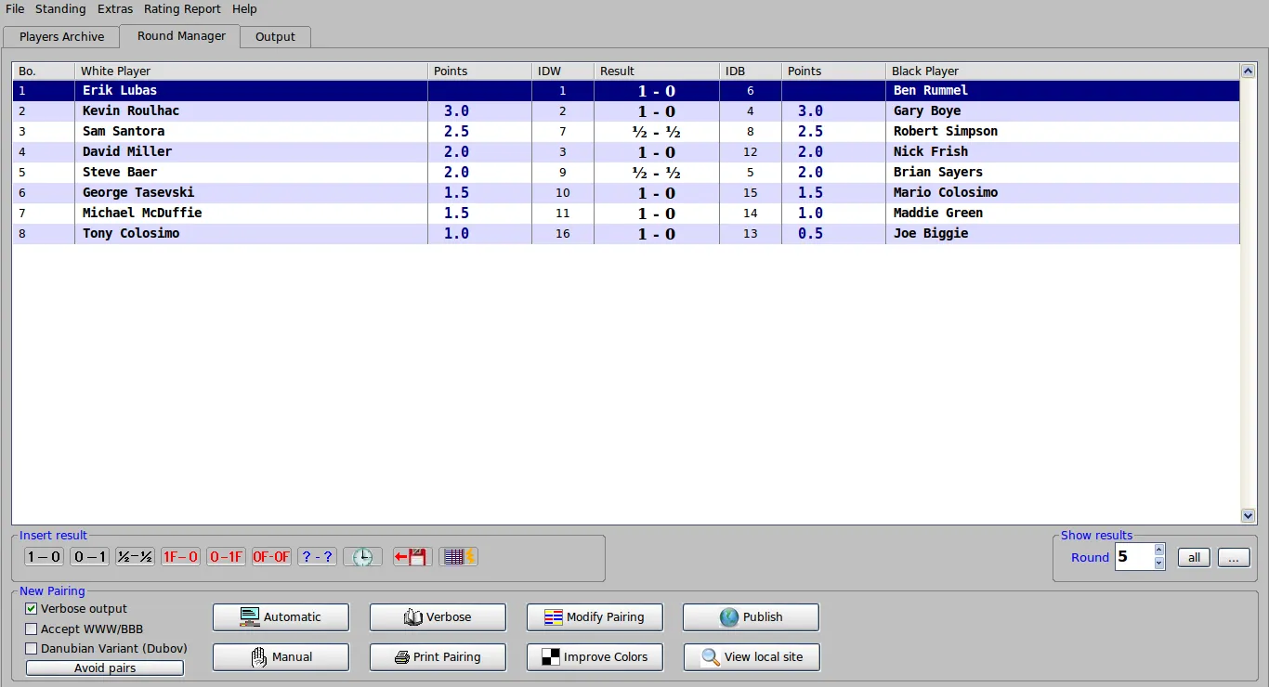This screenshot has width=1269, height=687.
Task: Click the Automatic pairing button
Action: (281, 617)
